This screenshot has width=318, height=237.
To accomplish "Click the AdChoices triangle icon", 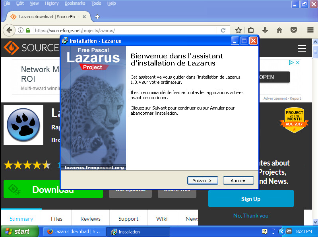I will click(291, 62).
